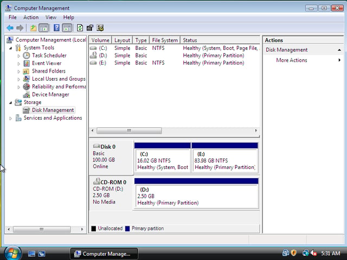Open the Windows Start orb

point(13,253)
